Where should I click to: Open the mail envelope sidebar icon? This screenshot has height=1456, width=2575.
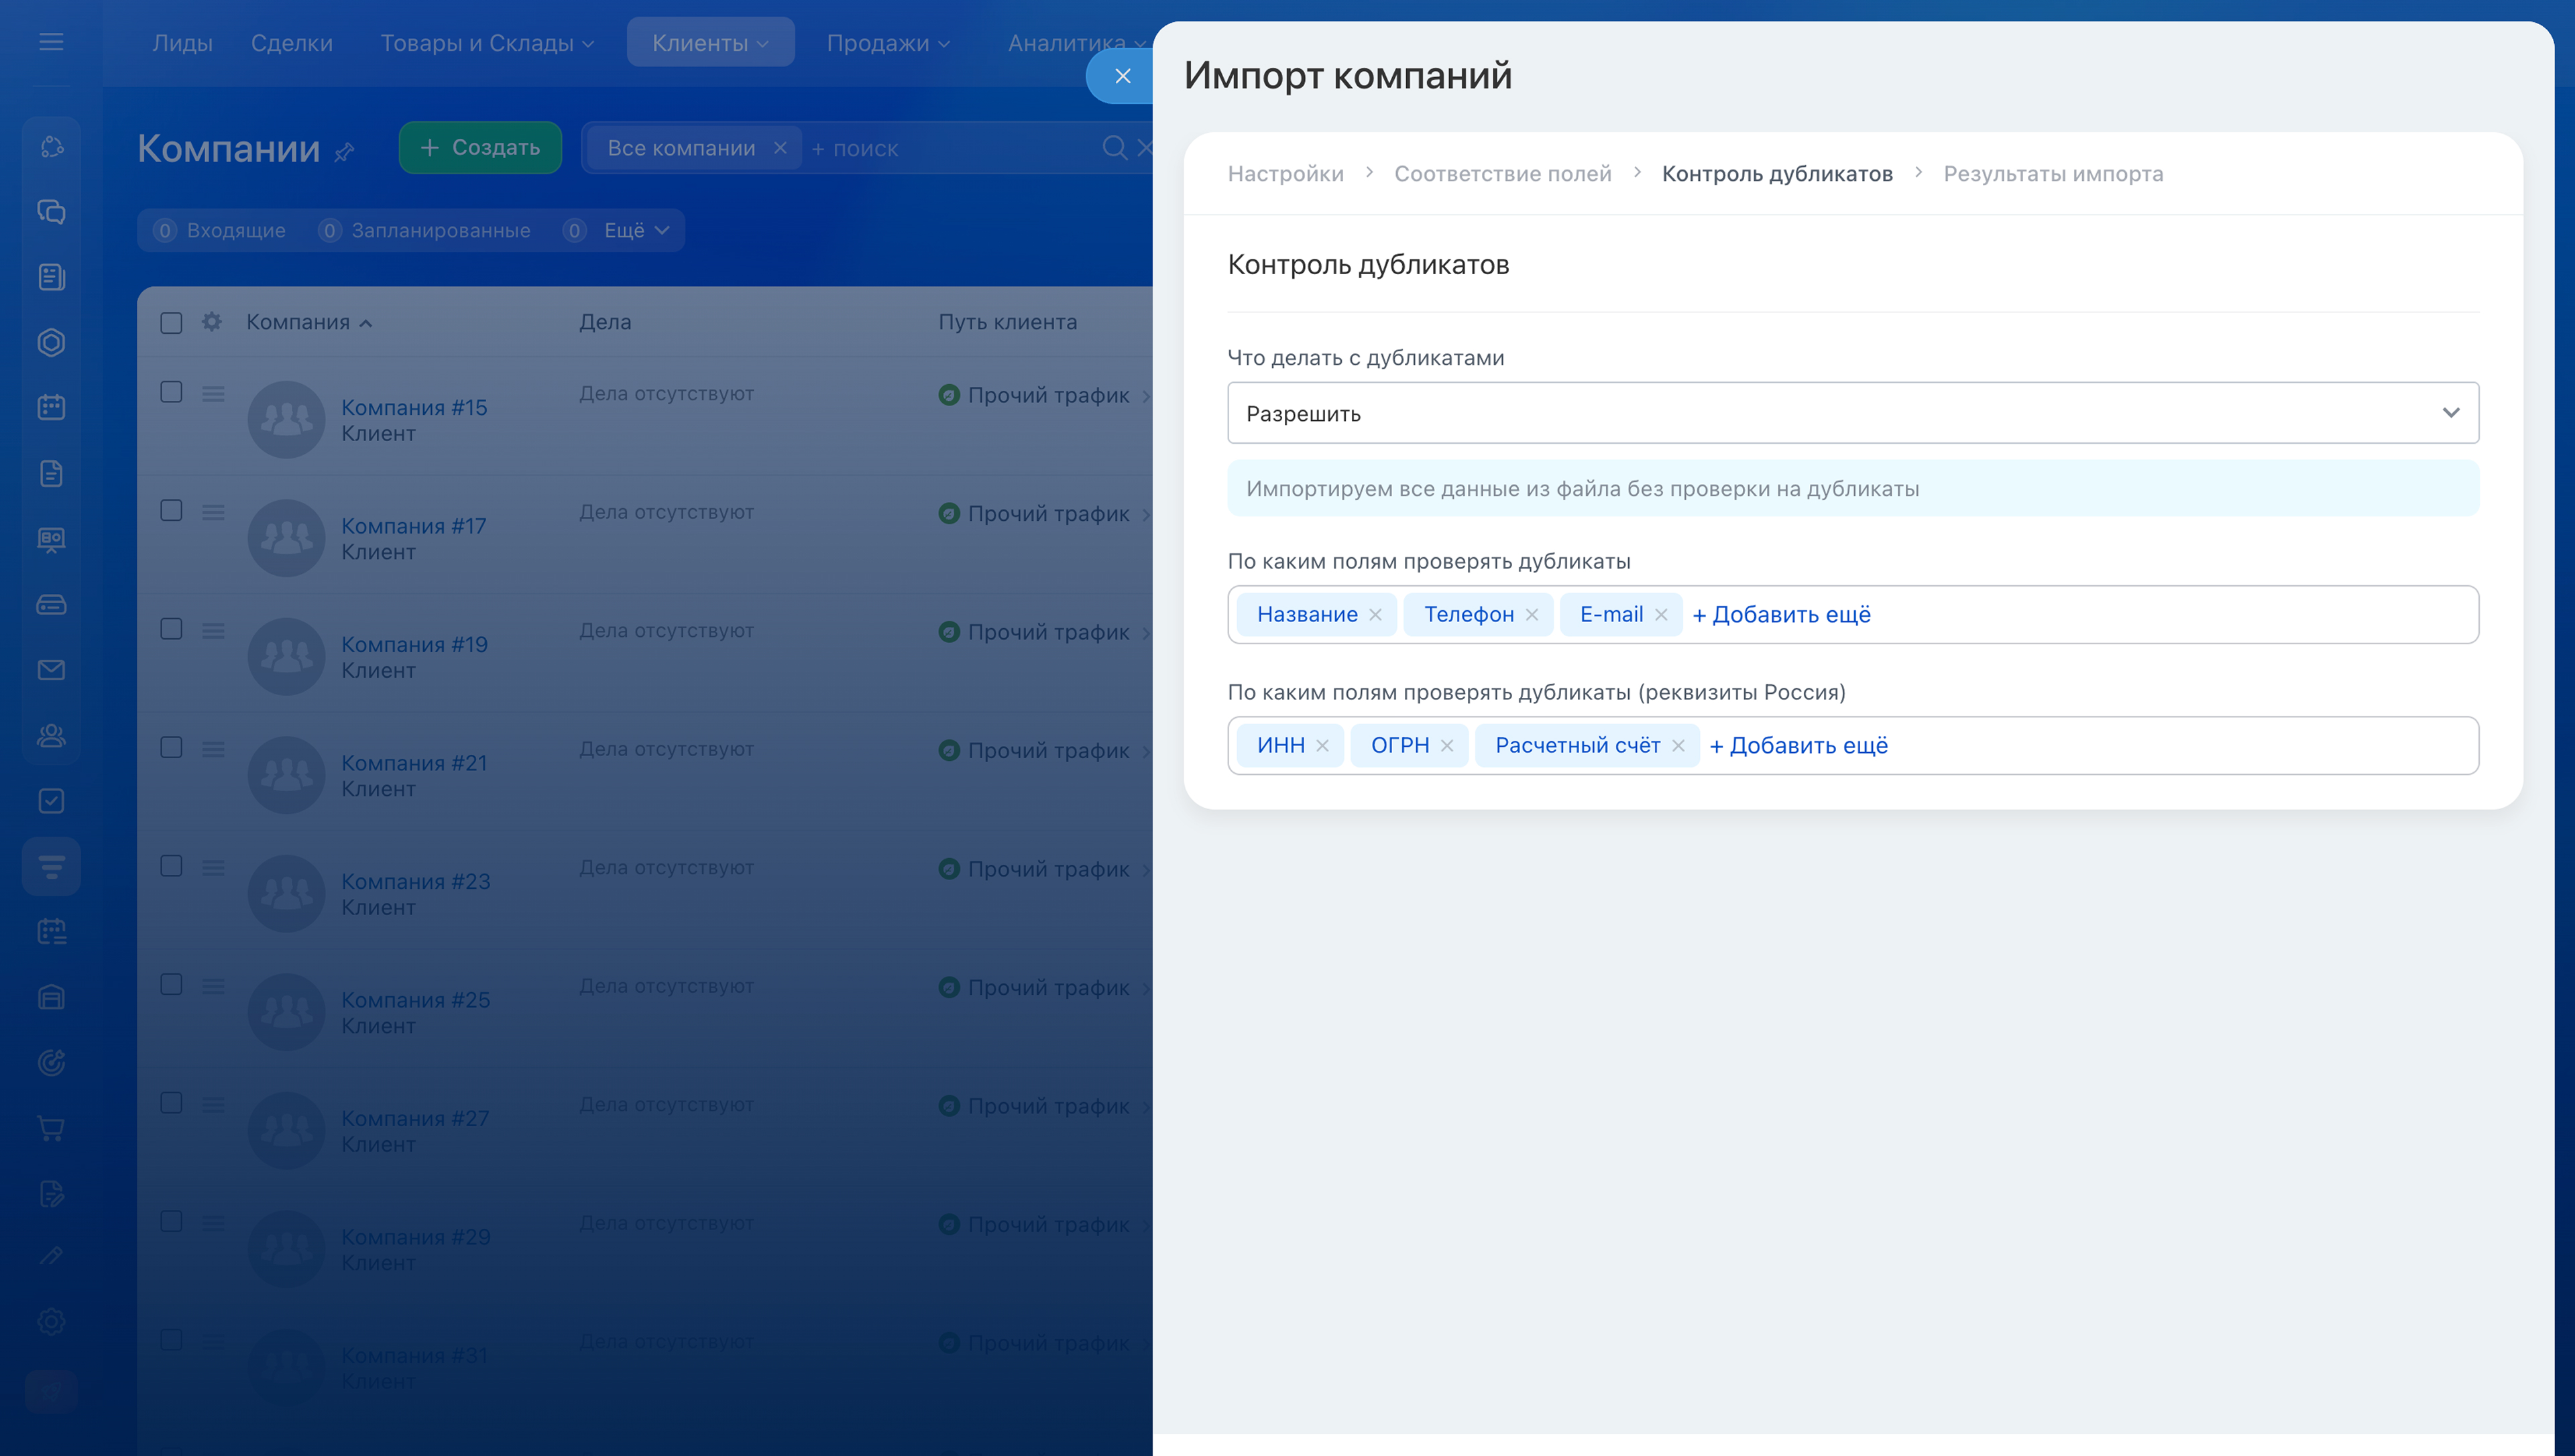tap(51, 670)
